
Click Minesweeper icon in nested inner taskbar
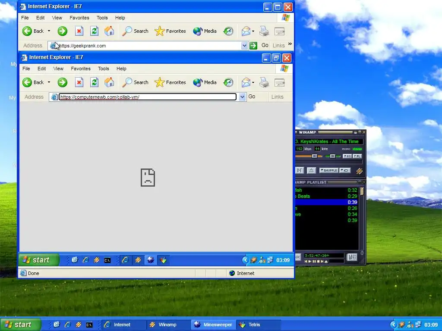click(x=151, y=260)
